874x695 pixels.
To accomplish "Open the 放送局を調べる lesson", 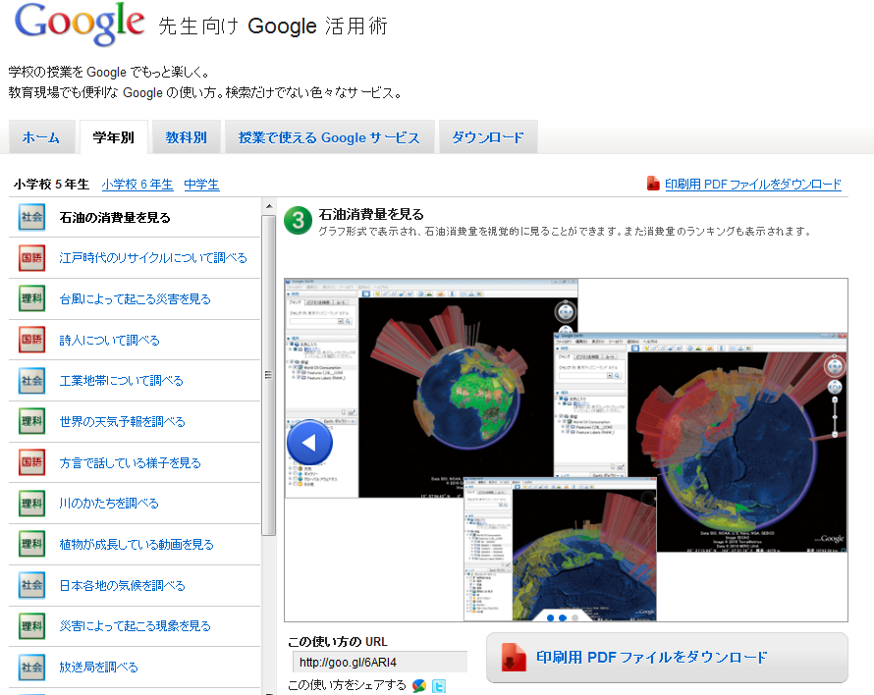I will coord(98,668).
